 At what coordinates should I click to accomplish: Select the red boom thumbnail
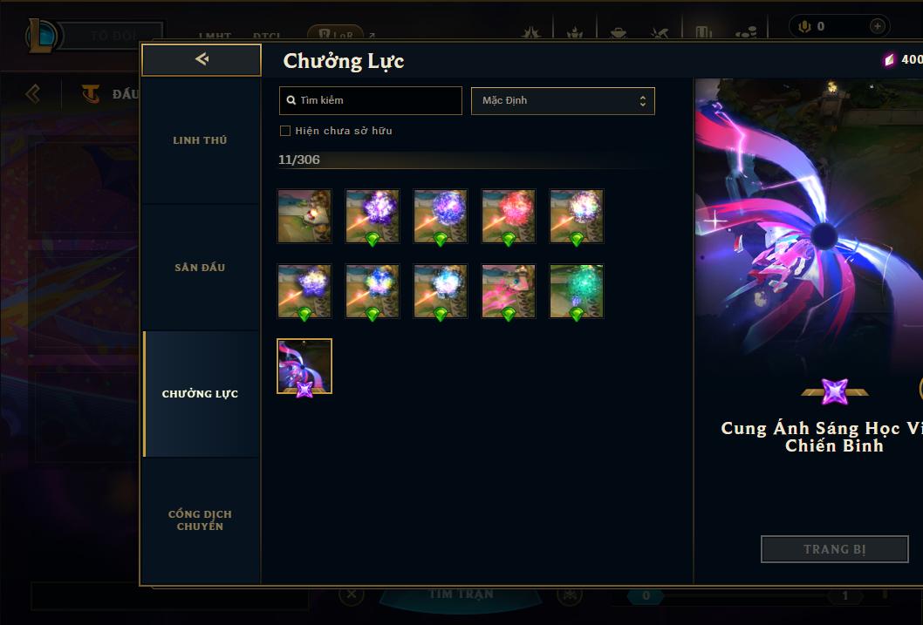(509, 216)
